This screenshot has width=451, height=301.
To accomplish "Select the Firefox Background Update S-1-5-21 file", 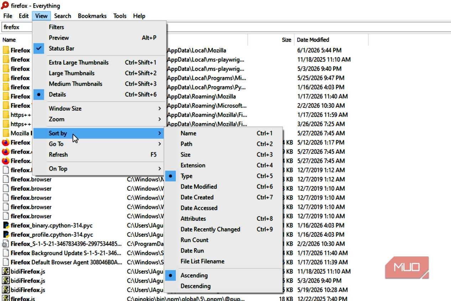I will [66, 253].
